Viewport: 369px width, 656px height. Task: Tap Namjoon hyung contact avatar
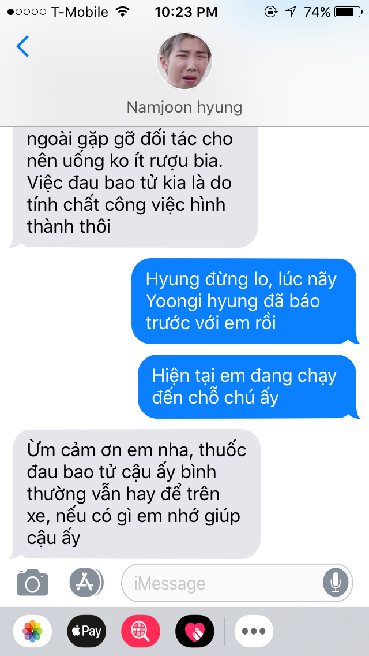tap(184, 61)
